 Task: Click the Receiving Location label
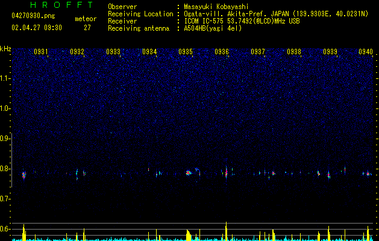click(x=140, y=14)
